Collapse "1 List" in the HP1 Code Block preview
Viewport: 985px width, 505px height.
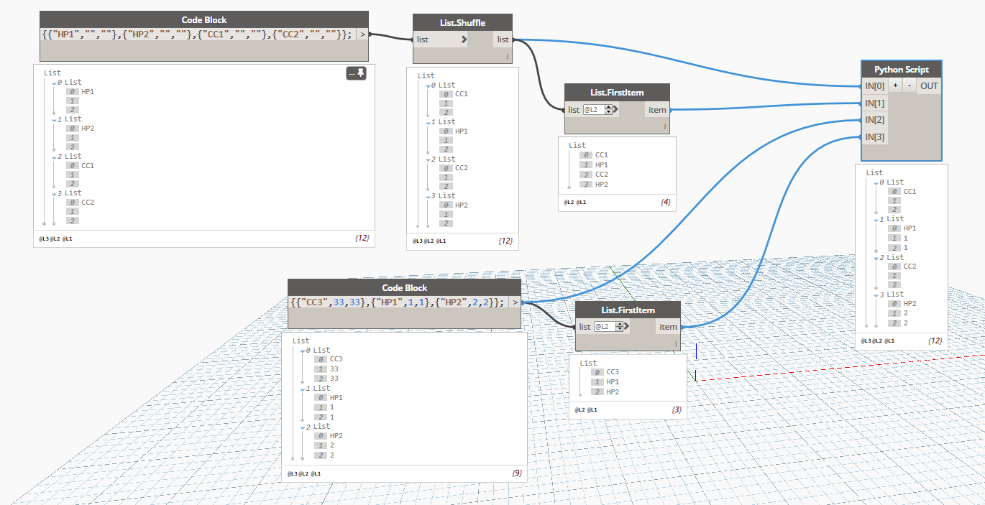[x=52, y=120]
